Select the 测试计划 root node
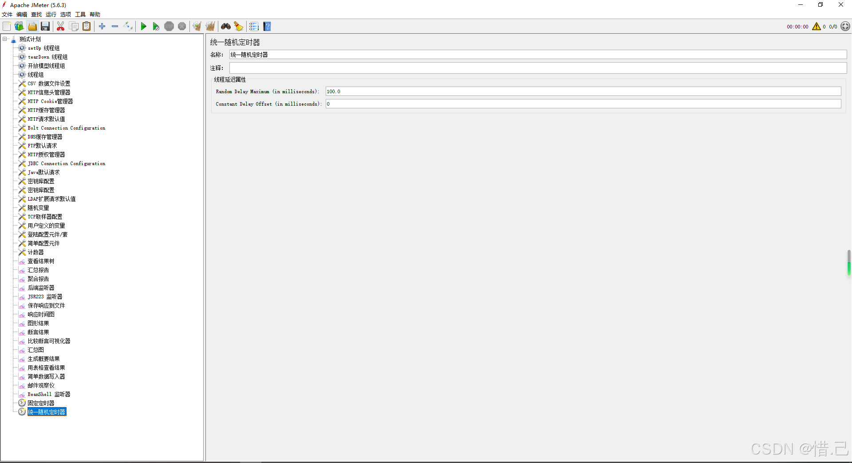The height and width of the screenshot is (463, 852). [x=30, y=39]
